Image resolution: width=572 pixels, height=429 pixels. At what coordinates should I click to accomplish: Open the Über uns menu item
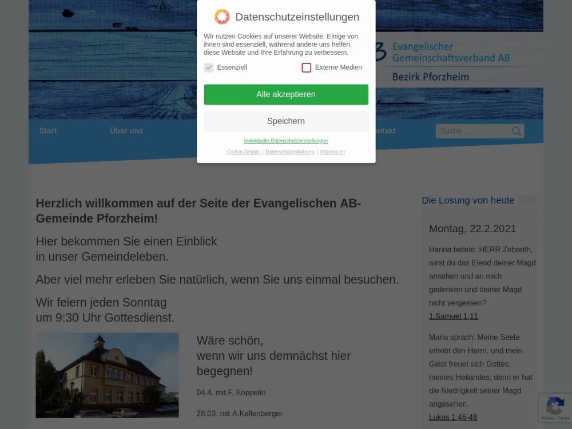126,131
